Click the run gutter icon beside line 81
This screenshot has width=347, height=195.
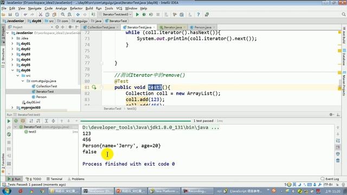pyautogui.click(x=94, y=87)
